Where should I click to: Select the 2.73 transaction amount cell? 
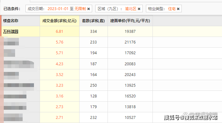pos(59,107)
